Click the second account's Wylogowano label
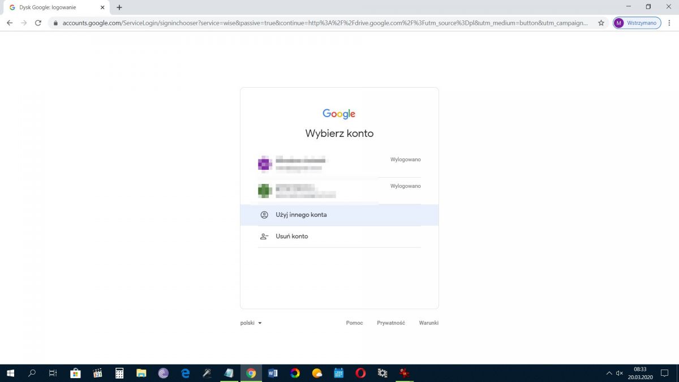The image size is (679, 382). (x=406, y=186)
